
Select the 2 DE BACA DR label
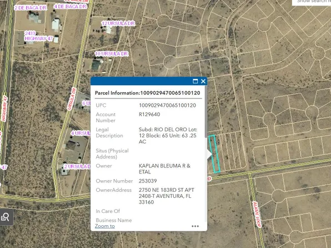point(31,8)
